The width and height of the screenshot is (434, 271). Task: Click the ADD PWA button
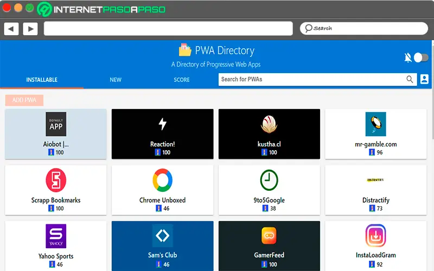tap(24, 100)
